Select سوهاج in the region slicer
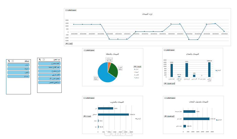The height and width of the screenshot is (139, 237). coord(18,76)
